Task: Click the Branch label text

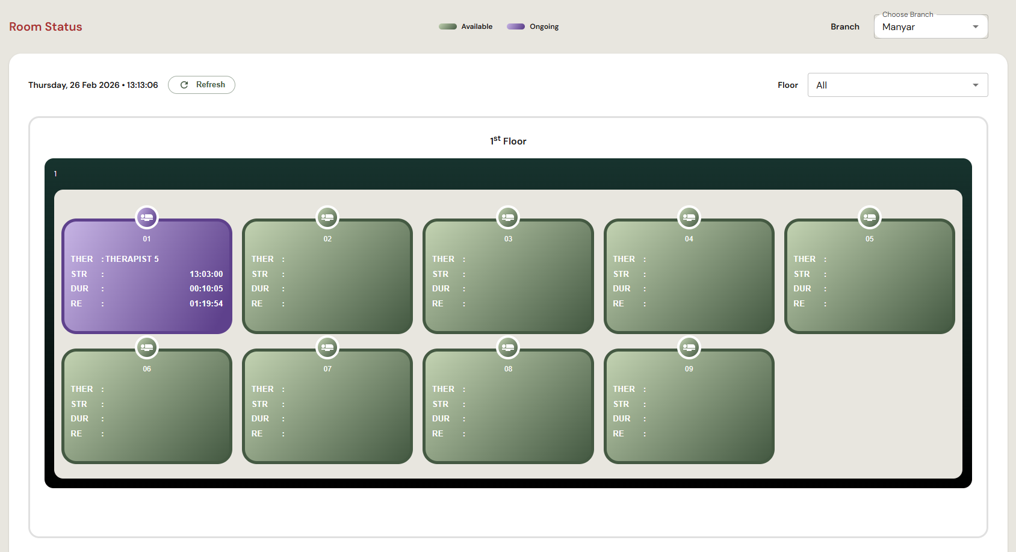Action: (845, 26)
